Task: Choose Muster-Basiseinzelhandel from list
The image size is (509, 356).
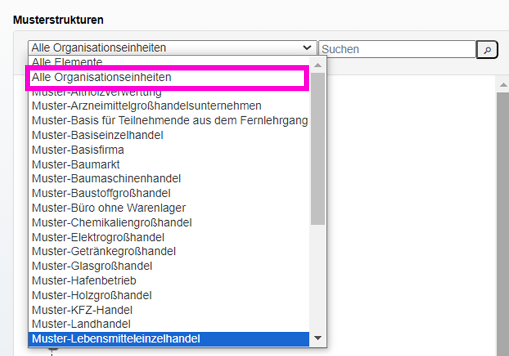Action: pyautogui.click(x=97, y=135)
